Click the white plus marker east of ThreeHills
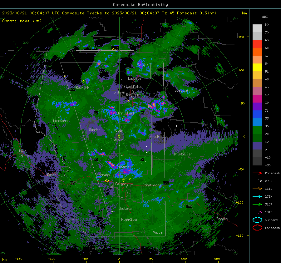The width and height of the screenshot is (281, 263). click(x=176, y=126)
